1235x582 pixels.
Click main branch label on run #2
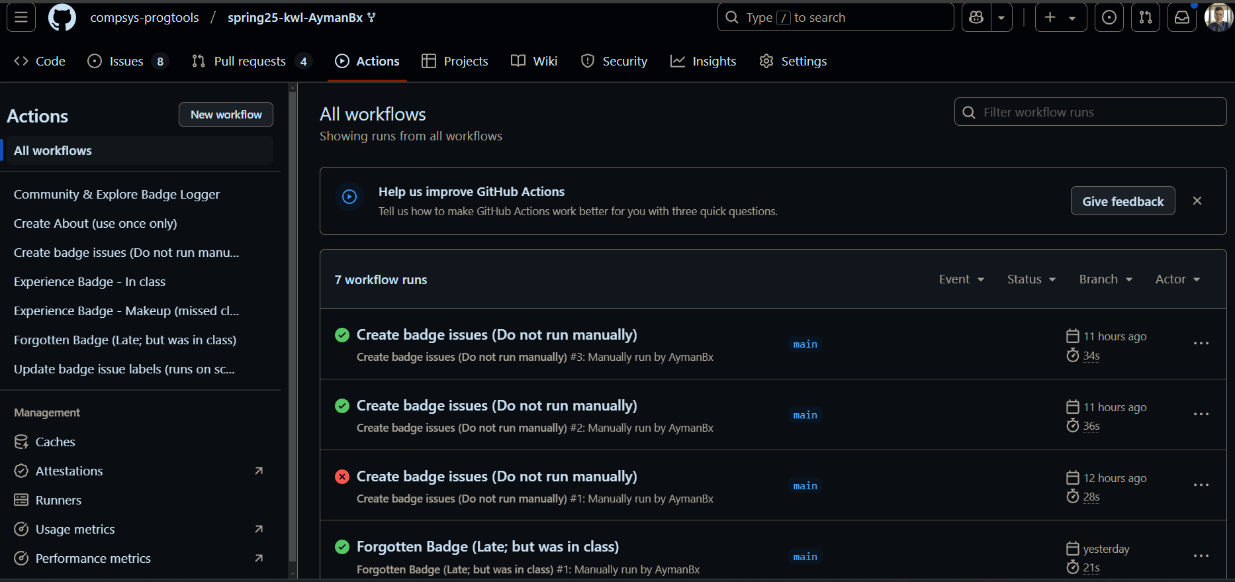[x=805, y=415]
